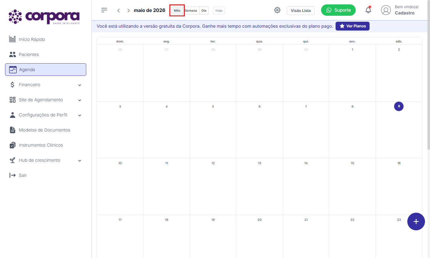Switch calendar to Dia view
The height and width of the screenshot is (258, 430).
pyautogui.click(x=204, y=10)
